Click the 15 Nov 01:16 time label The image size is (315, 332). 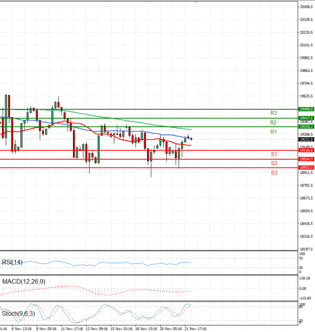[x=121, y=329]
